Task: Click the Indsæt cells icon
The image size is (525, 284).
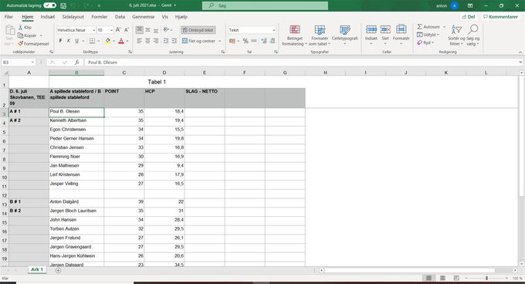Action: coord(371,29)
